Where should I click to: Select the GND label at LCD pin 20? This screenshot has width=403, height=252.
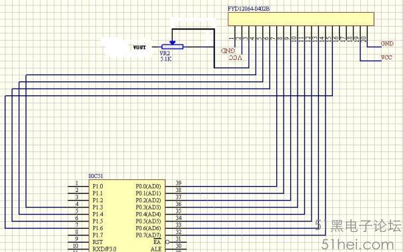(387, 44)
